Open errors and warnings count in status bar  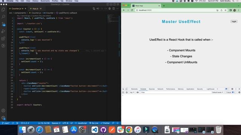[x=25, y=123]
